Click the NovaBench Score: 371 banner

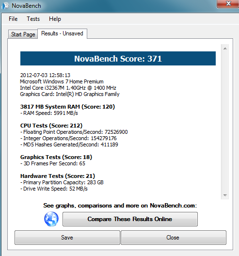click(118, 59)
